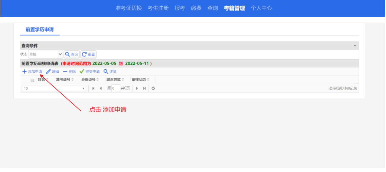Open the 个人中心 menu item
386x172 pixels.
coord(261,8)
